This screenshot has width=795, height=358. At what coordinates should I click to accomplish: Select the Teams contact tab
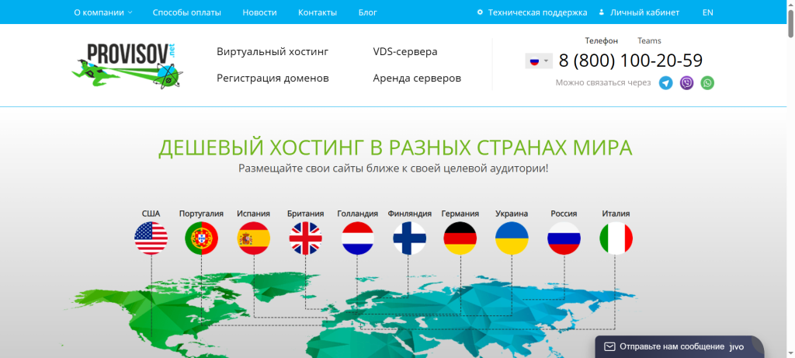(x=650, y=40)
